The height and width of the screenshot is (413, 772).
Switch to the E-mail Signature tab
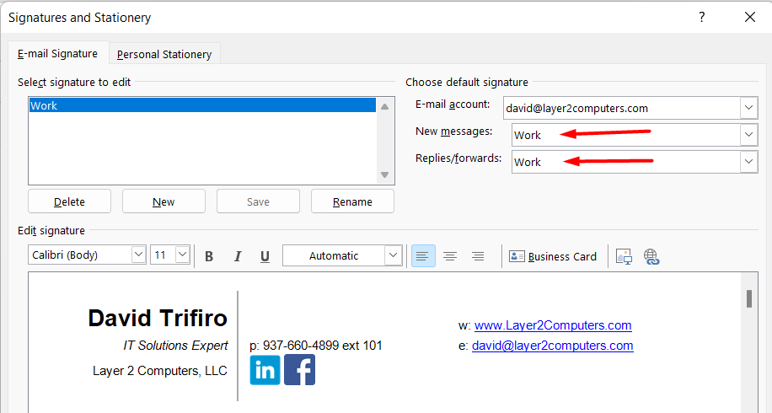pos(57,54)
